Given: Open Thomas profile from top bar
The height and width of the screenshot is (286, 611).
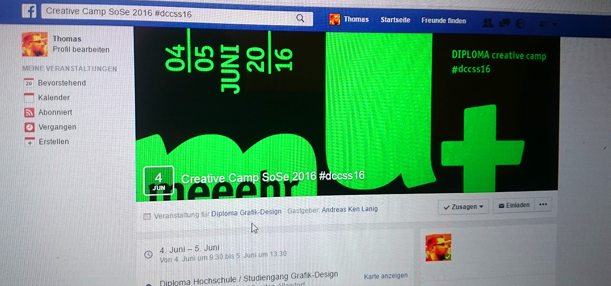Looking at the screenshot, I should (356, 19).
